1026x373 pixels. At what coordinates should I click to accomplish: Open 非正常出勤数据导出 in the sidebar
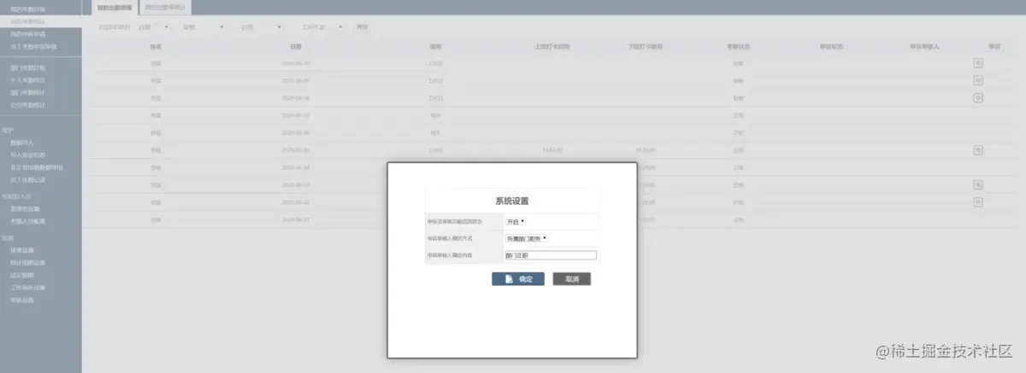click(37, 167)
